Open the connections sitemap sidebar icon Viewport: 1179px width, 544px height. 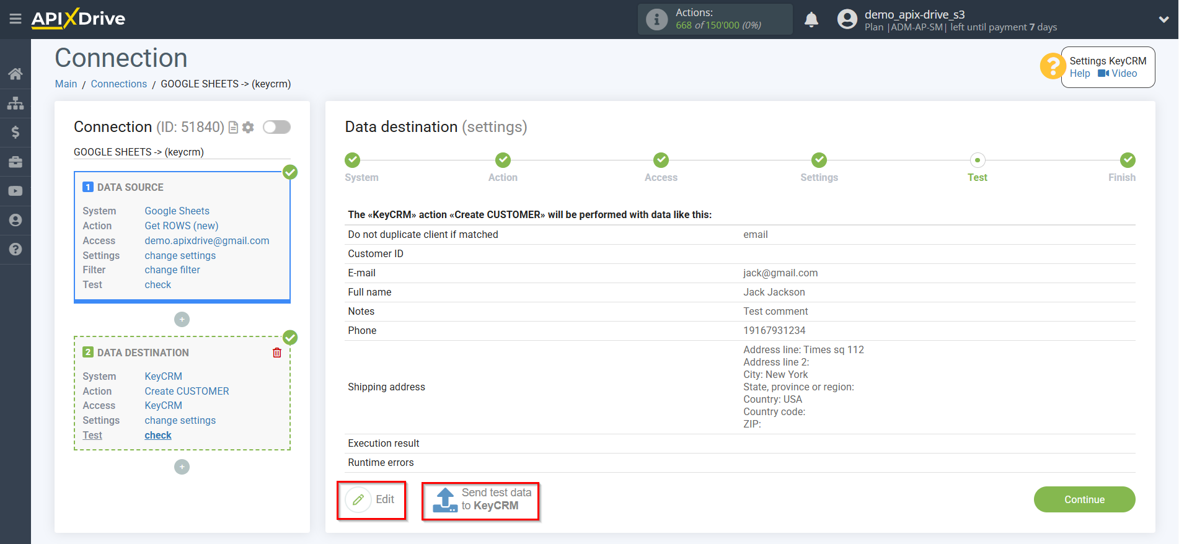pos(15,103)
